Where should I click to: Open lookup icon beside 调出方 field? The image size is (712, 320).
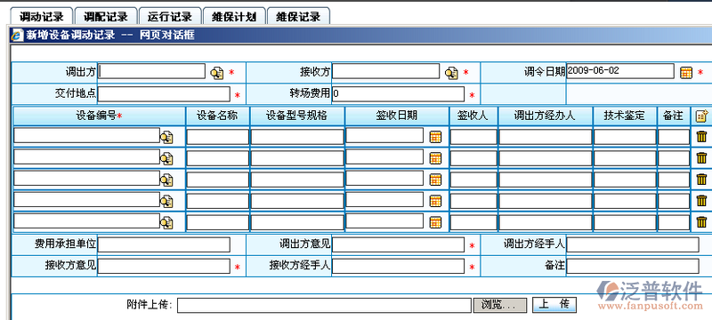click(217, 73)
